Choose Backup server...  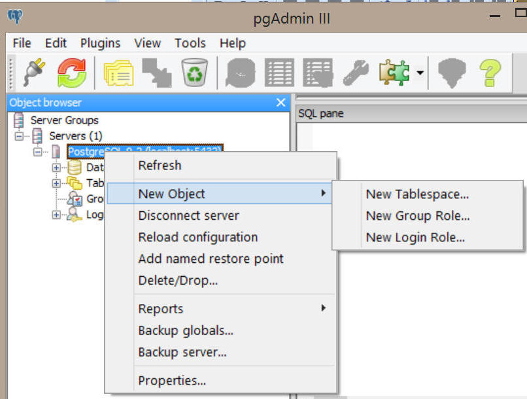click(x=221, y=352)
